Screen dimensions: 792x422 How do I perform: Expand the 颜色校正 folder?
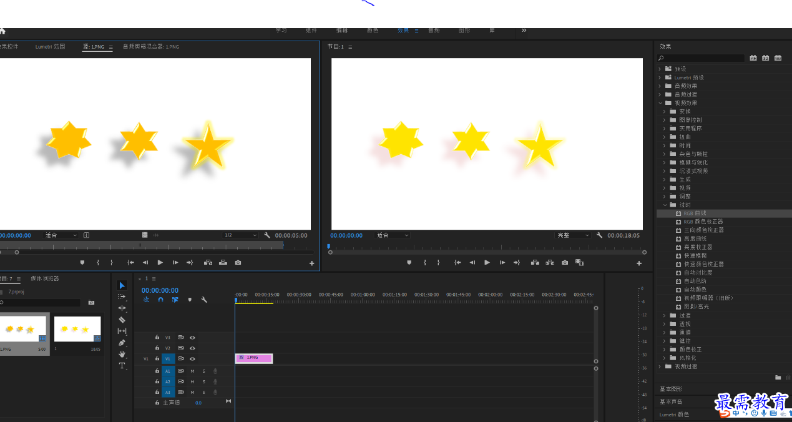pos(665,350)
